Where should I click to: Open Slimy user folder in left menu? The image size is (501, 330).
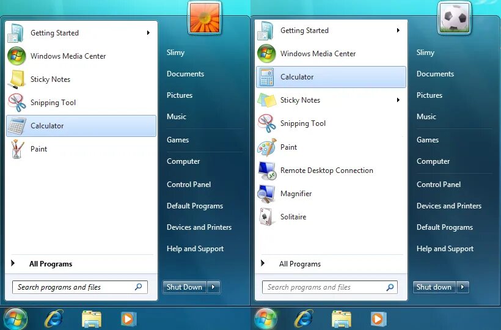175,53
